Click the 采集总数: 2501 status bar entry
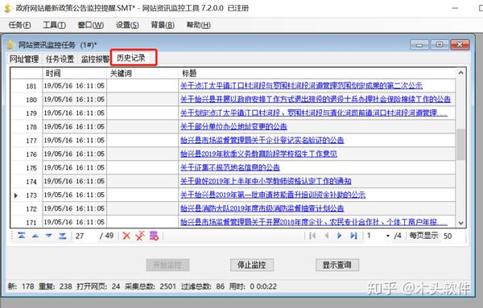This screenshot has height=308, width=483. tap(150, 286)
